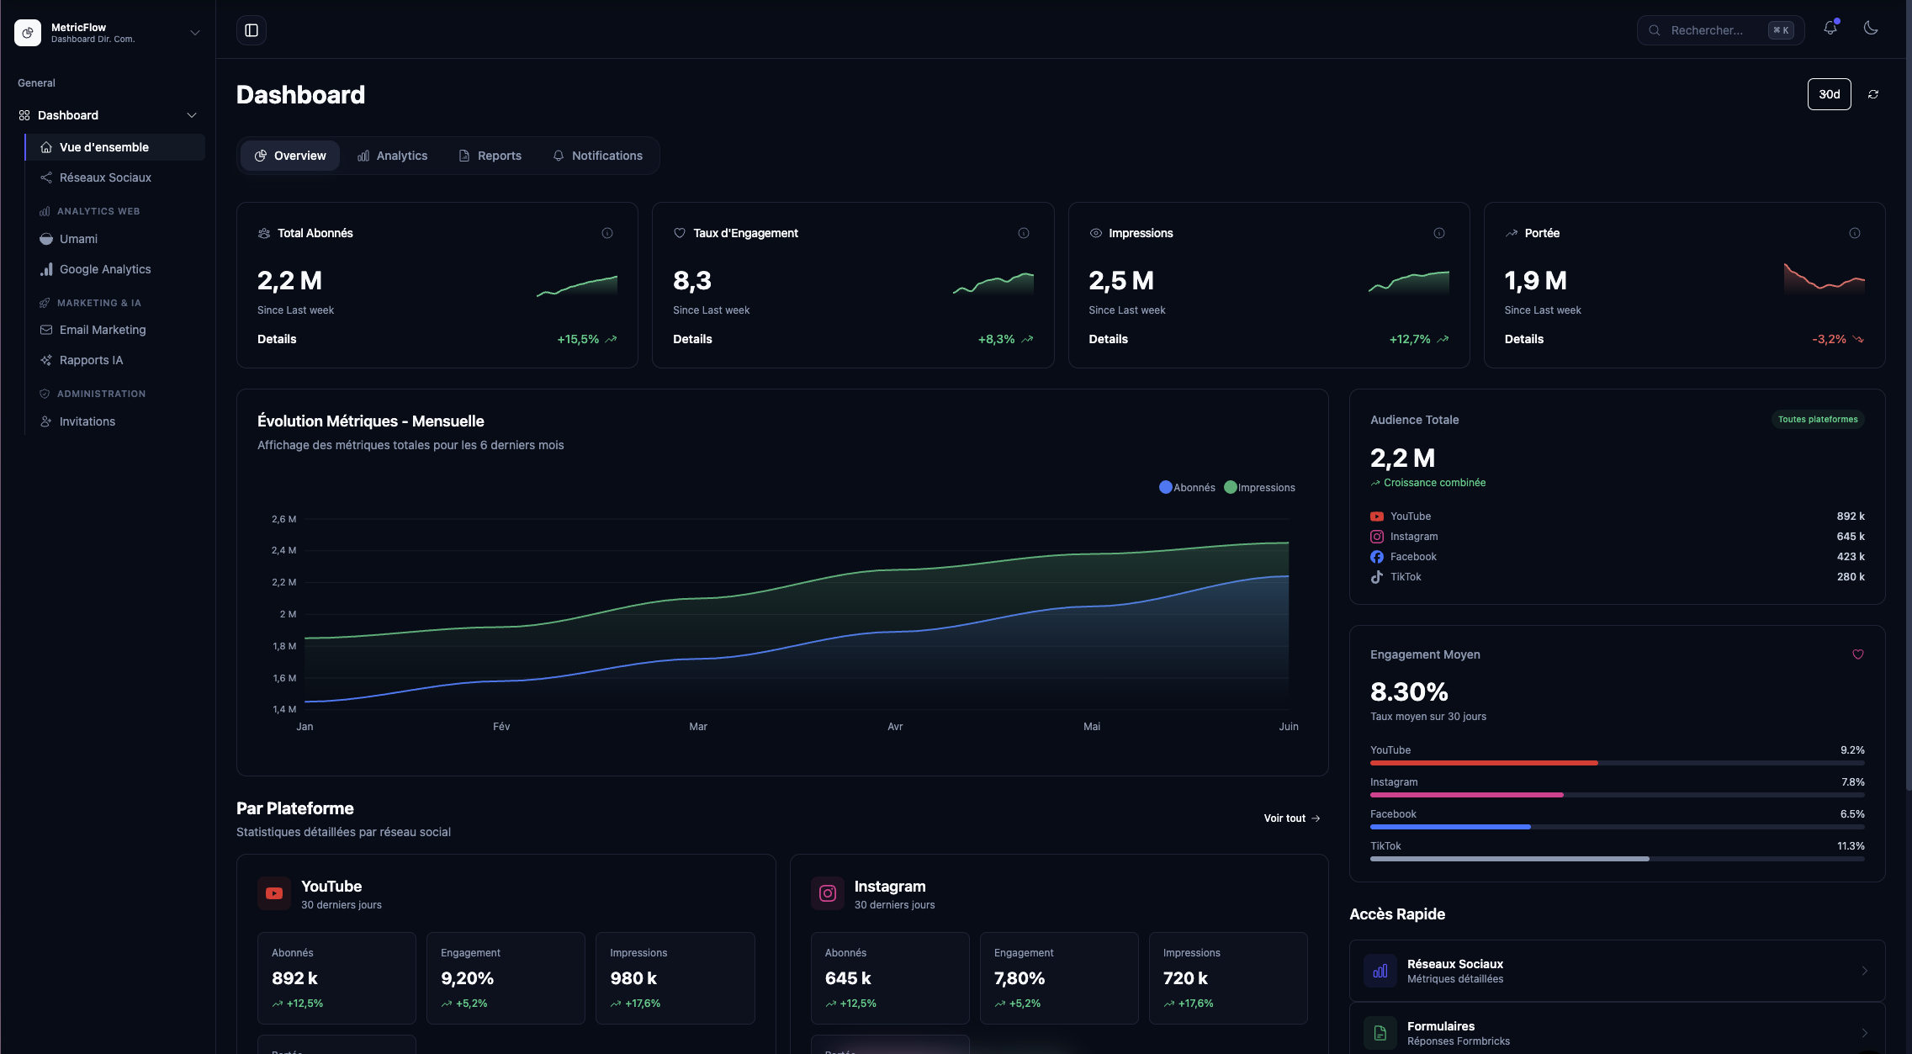Open Umami analytics page

pyautogui.click(x=115, y=239)
